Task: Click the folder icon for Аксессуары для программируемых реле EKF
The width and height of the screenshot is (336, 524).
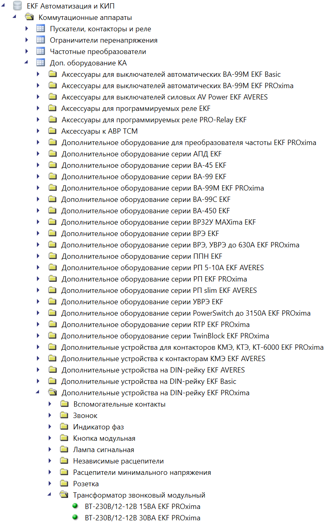Action: click(x=52, y=108)
